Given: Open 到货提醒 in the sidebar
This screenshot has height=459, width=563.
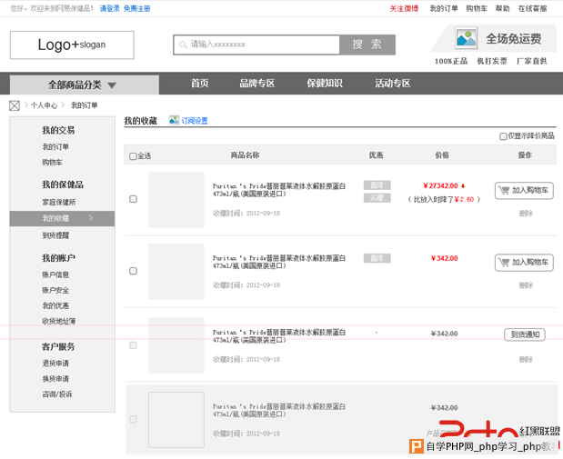Looking at the screenshot, I should point(55,235).
